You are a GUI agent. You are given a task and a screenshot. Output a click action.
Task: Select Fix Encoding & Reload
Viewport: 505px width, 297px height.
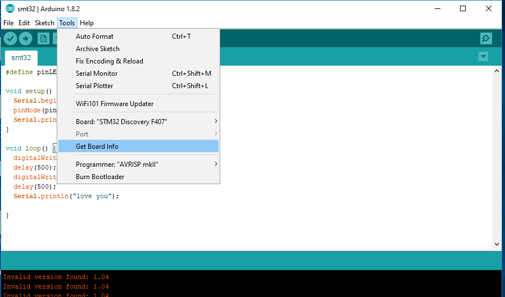click(139, 61)
